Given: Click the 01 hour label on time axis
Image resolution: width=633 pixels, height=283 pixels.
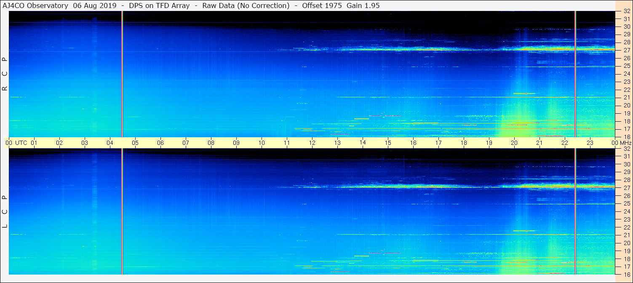Looking at the screenshot, I should 34,143.
